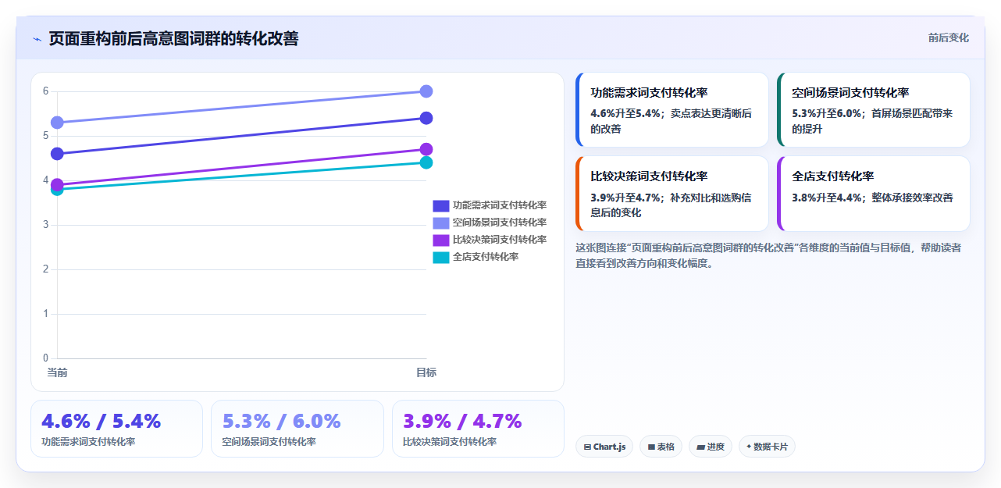Click the 前后变化 label in header
This screenshot has height=488, width=1001.
point(949,37)
